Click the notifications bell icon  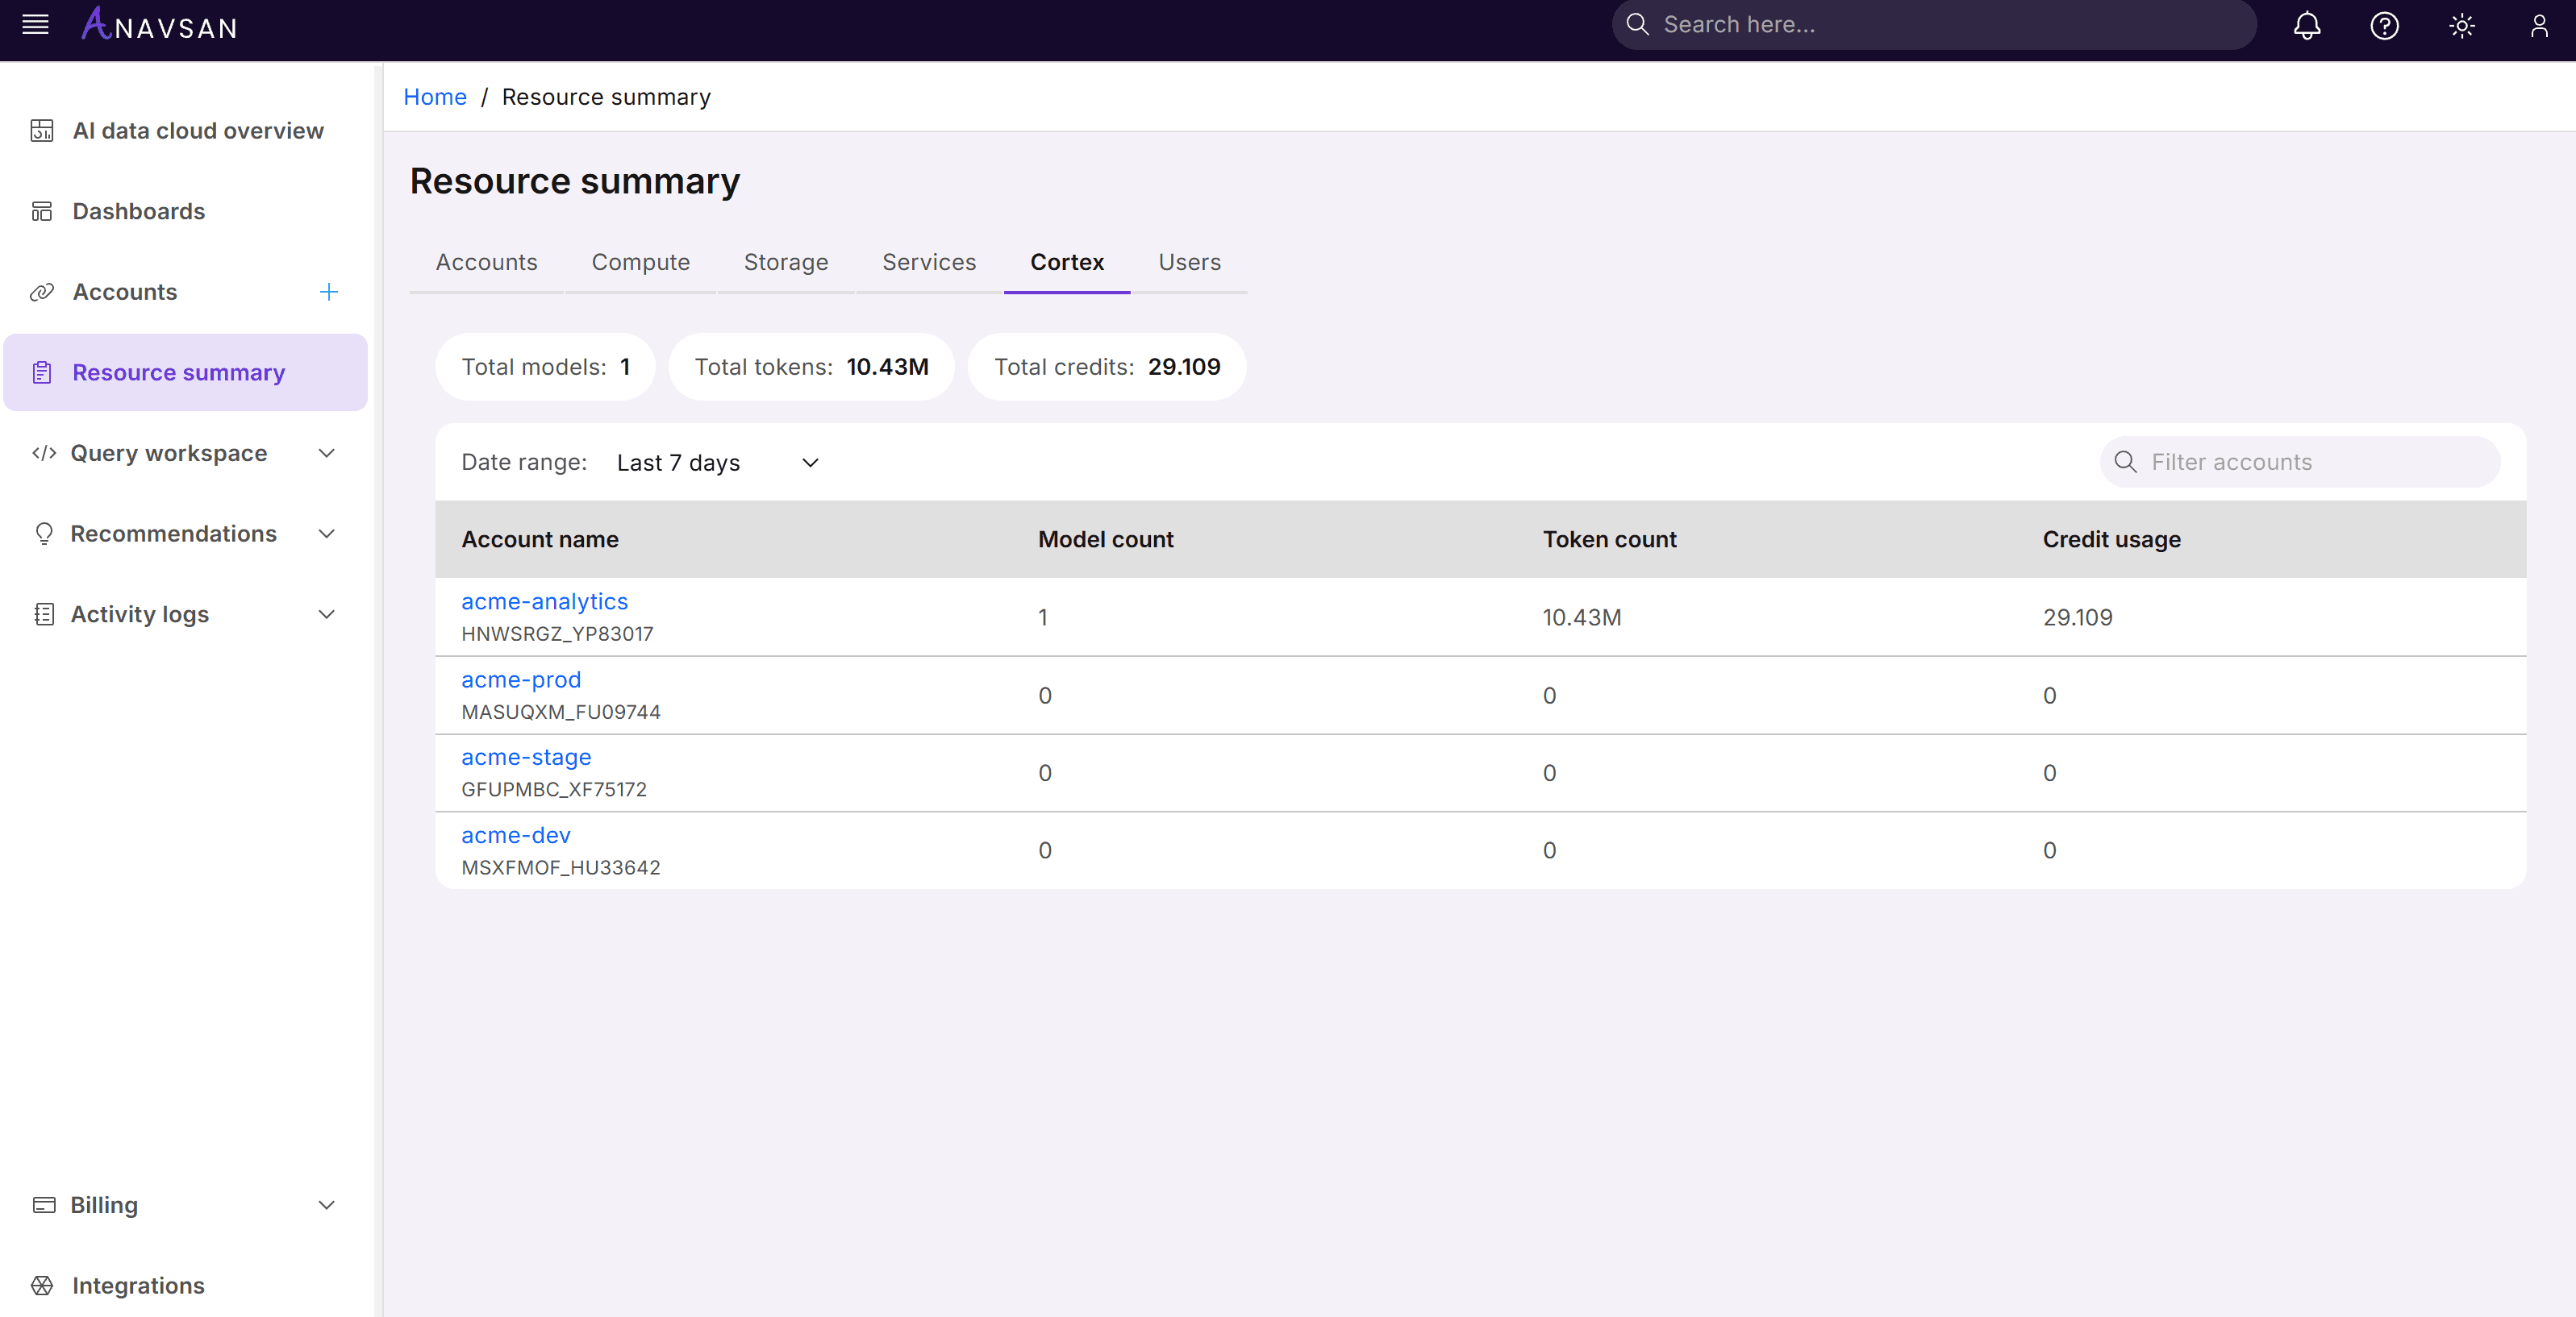tap(2306, 25)
